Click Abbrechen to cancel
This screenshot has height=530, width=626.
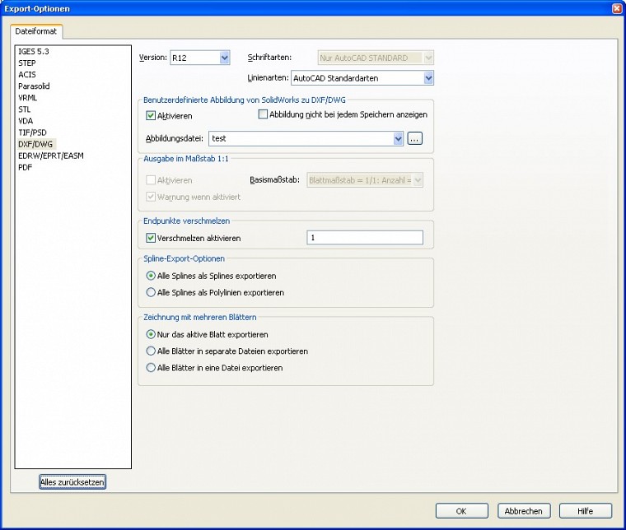click(x=524, y=511)
